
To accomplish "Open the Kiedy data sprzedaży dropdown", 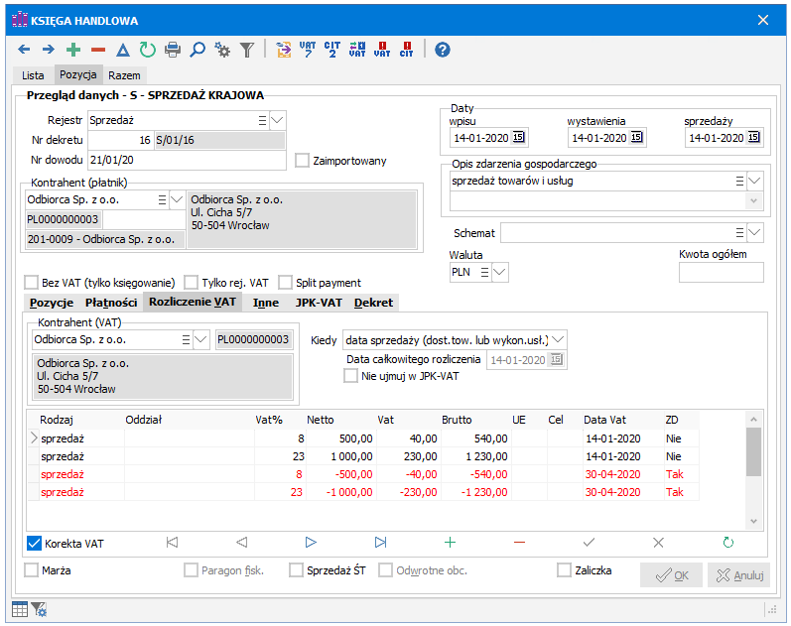I will [x=558, y=340].
